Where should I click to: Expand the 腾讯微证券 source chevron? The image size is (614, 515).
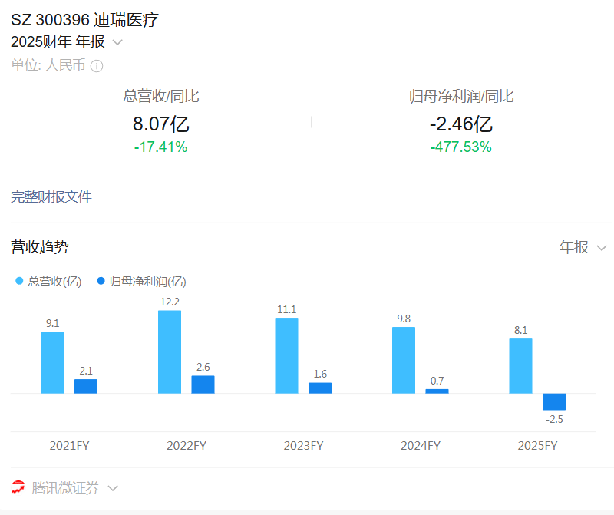(113, 488)
